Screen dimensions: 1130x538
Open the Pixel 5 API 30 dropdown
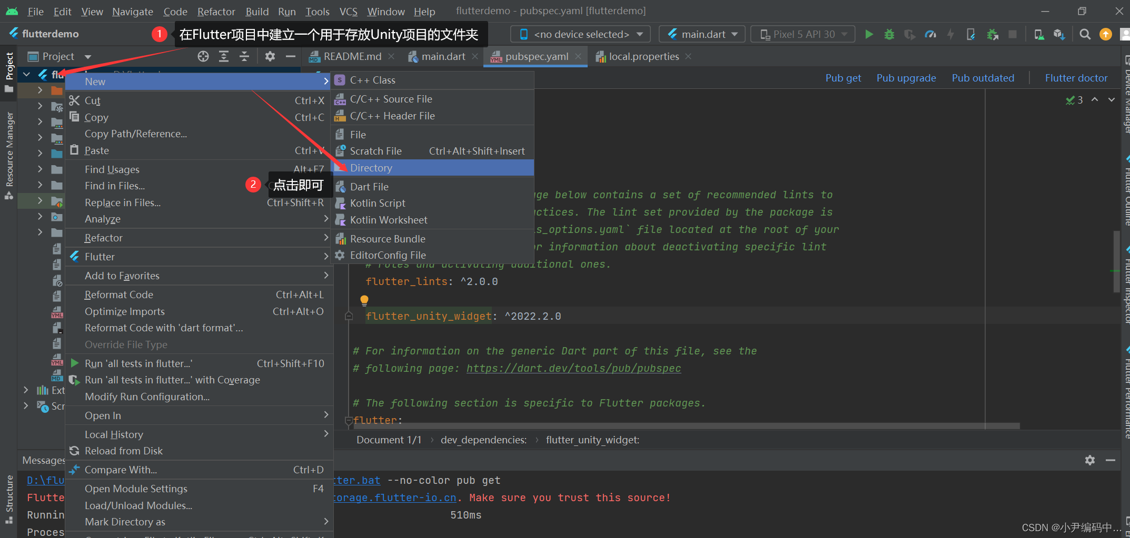tap(802, 34)
